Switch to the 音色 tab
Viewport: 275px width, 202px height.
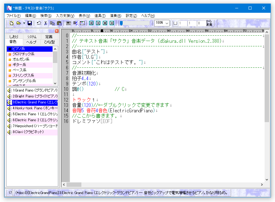pyautogui.click(x=13, y=42)
